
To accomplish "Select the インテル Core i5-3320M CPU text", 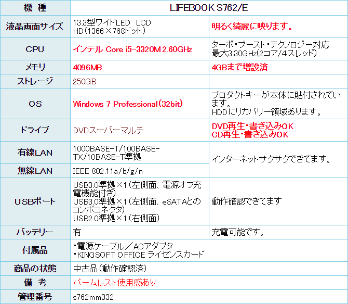I will [x=133, y=49].
